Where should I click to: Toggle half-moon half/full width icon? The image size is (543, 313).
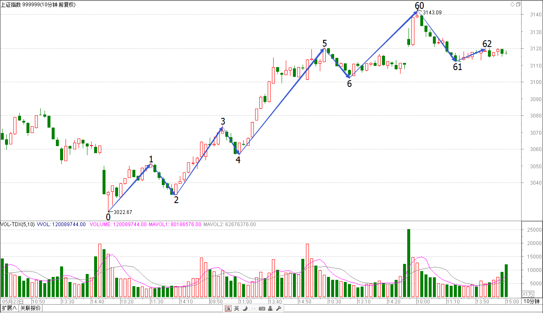click(x=245, y=308)
